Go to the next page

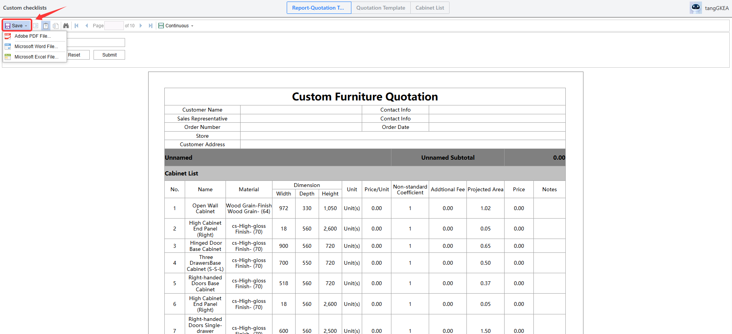[x=141, y=26]
